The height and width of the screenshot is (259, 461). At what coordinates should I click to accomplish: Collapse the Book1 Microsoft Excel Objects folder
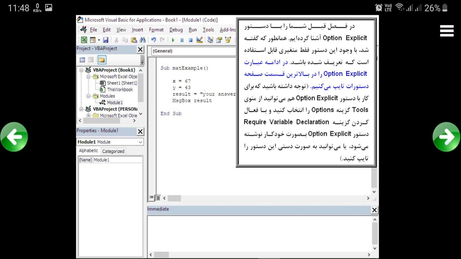88,77
